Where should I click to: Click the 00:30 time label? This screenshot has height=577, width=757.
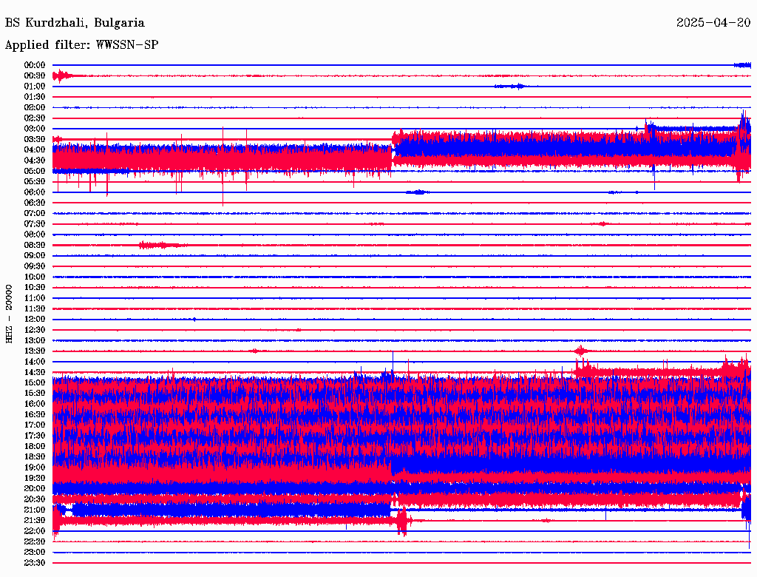tap(35, 75)
